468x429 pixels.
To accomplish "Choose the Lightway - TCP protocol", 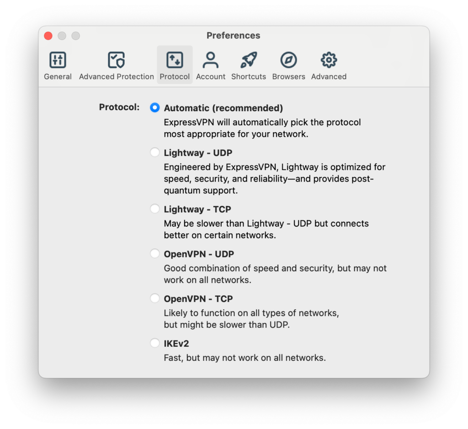I will 154,209.
